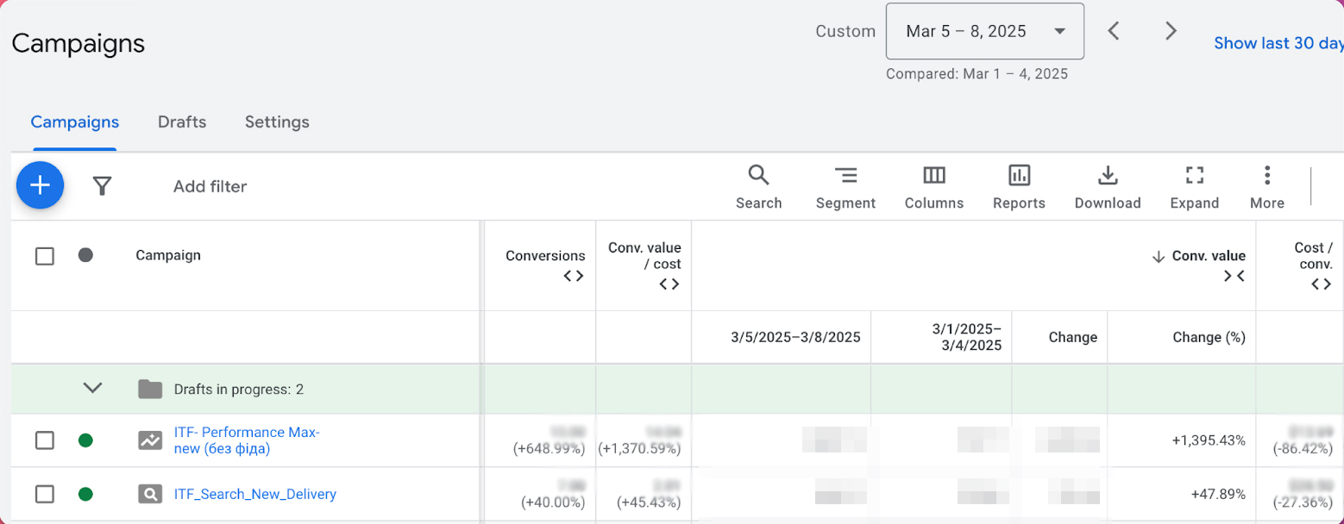This screenshot has width=1344, height=524.
Task: Open the Segment options
Action: [x=845, y=187]
